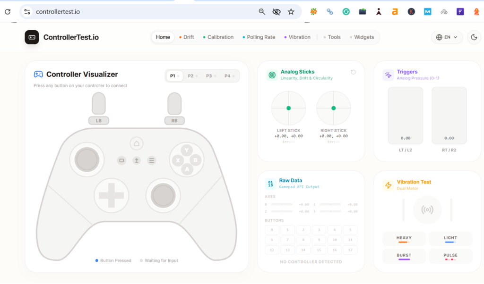
Task: Open the zoom magnifier icon in address bar
Action: [262, 12]
